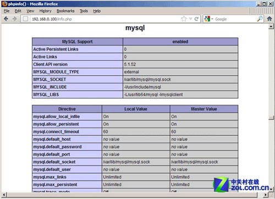Click the mysql.default_host directive

[x=52, y=139]
